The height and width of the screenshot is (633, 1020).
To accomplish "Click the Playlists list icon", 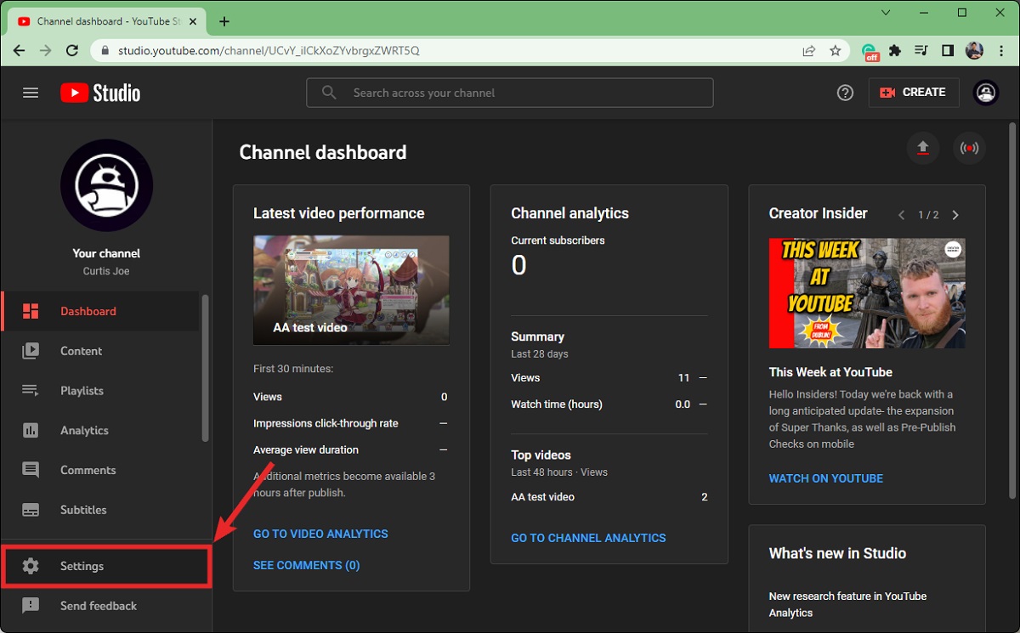I will pos(31,391).
